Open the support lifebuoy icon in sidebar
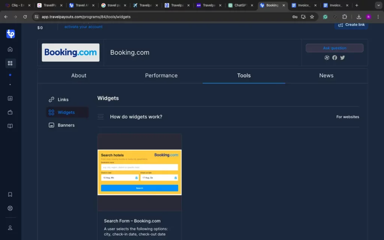384x240 pixels. coord(10,208)
